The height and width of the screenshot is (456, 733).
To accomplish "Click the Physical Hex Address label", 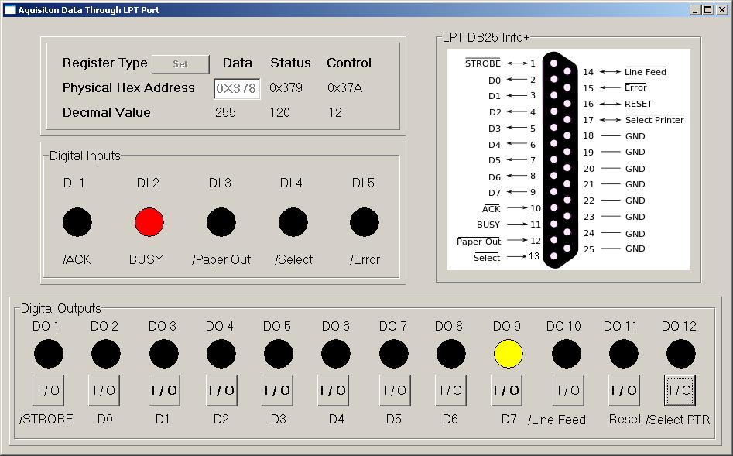I will tap(128, 88).
